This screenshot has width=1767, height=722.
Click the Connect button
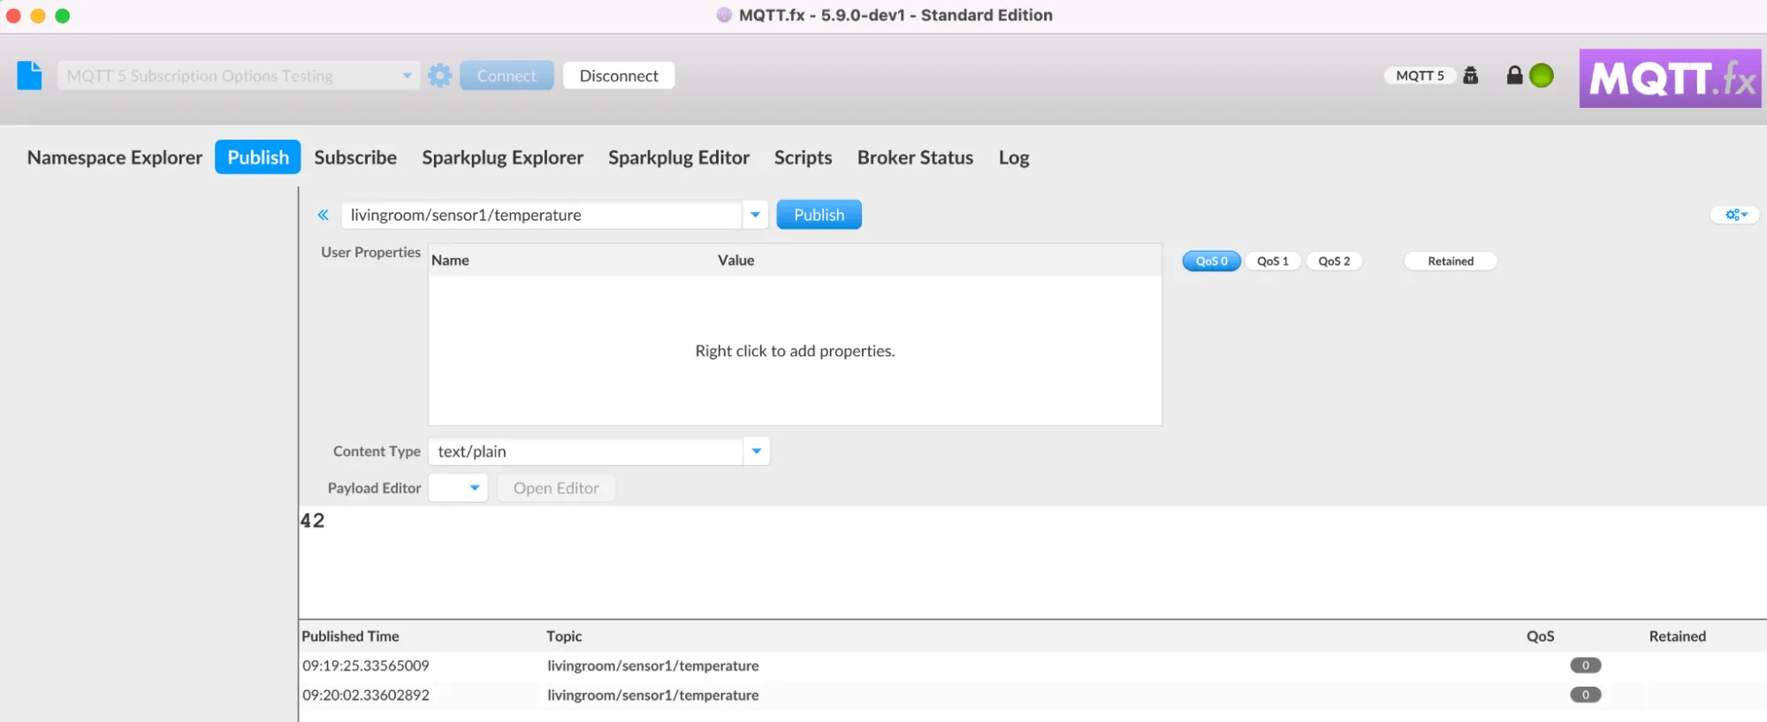(x=506, y=76)
